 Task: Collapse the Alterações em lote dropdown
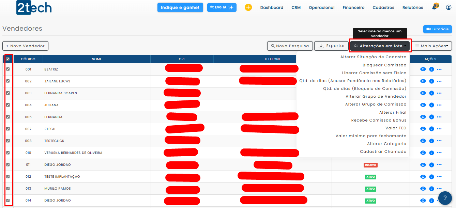coord(380,46)
